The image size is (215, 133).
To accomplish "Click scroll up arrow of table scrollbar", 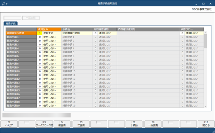I will pos(205,33).
